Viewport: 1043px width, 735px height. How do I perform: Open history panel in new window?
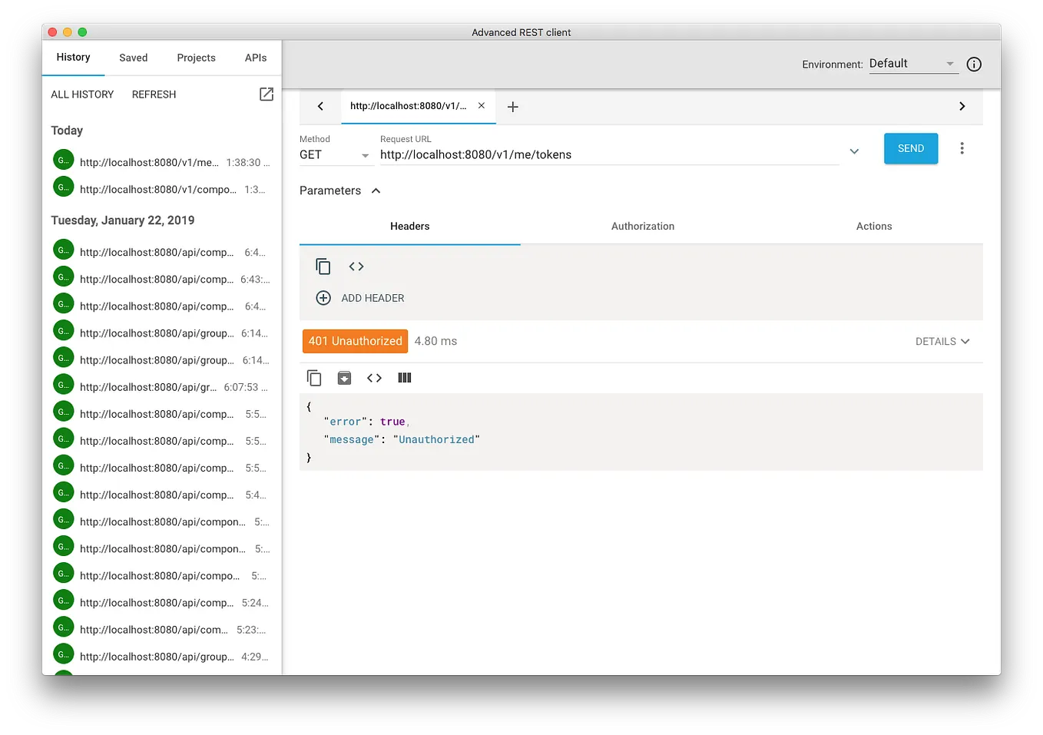pyautogui.click(x=266, y=94)
